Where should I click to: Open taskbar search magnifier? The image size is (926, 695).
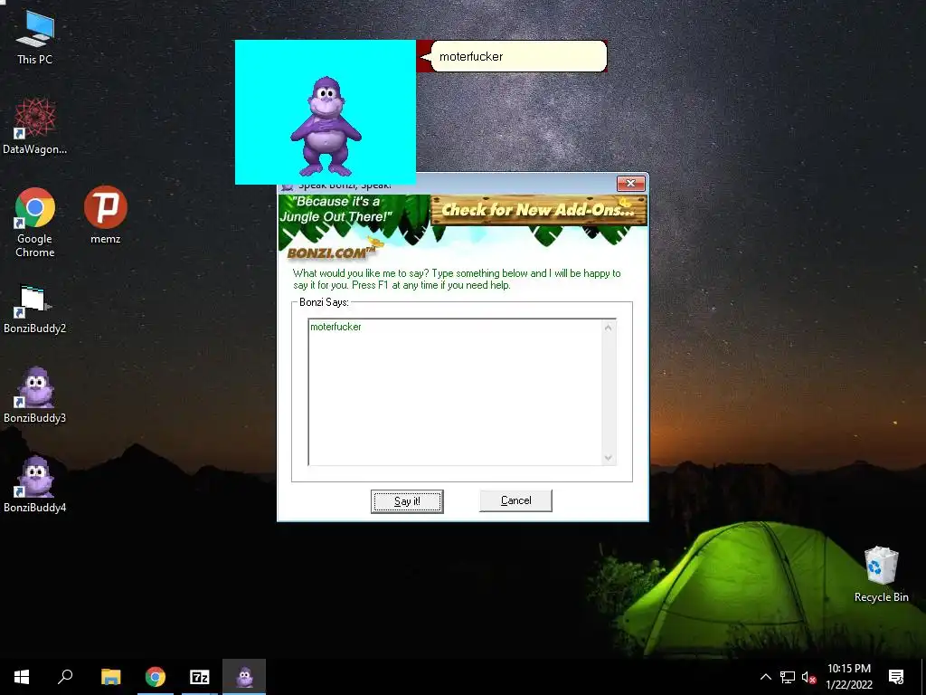[x=65, y=677]
